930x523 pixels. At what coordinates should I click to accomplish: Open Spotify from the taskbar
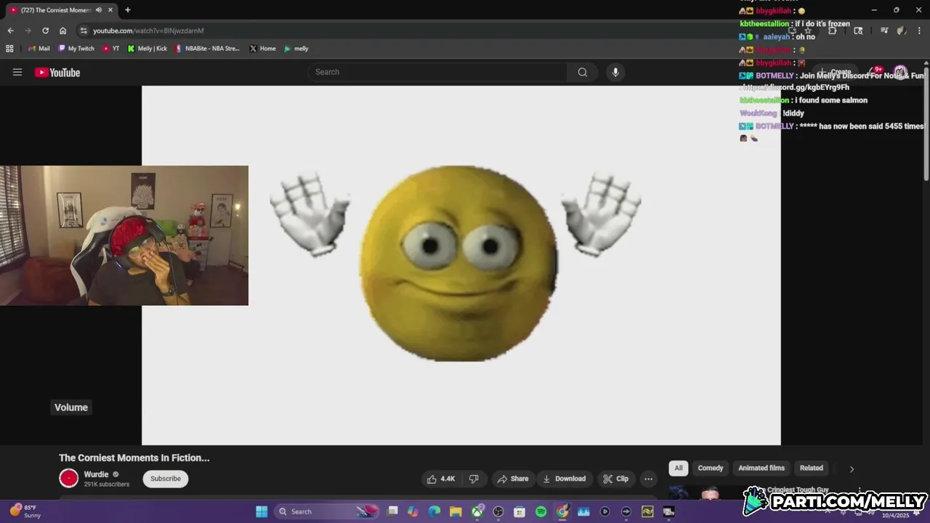(x=541, y=511)
